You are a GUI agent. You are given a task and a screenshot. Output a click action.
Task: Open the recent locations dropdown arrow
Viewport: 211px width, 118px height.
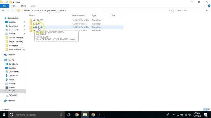tap(12, 10)
